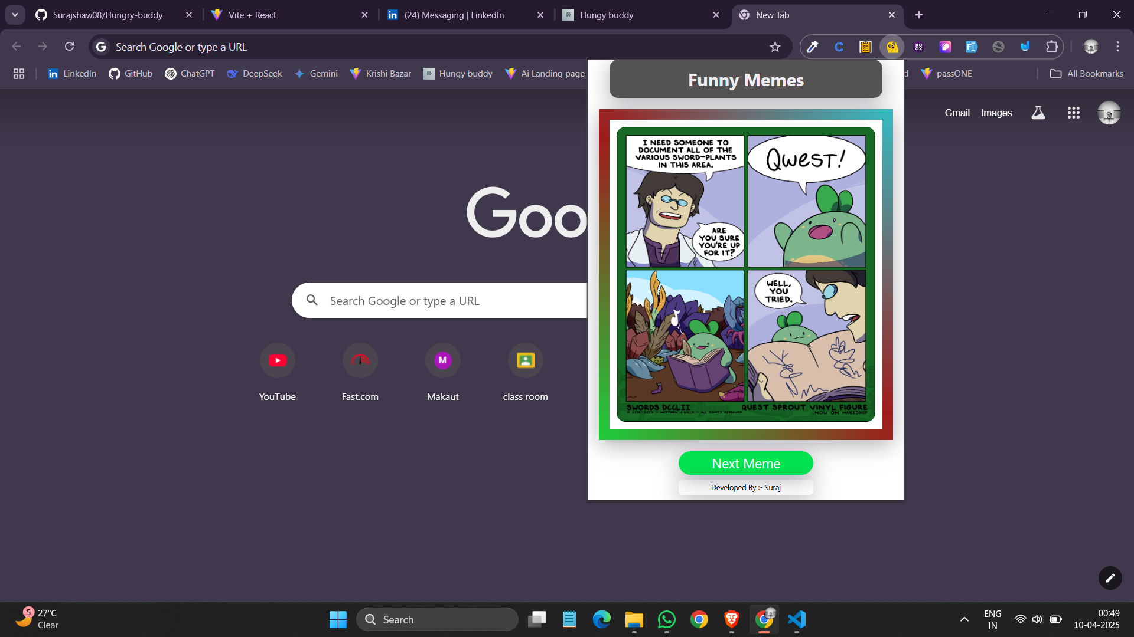Bookmark this tab with star icon
The height and width of the screenshot is (637, 1134).
tap(775, 47)
